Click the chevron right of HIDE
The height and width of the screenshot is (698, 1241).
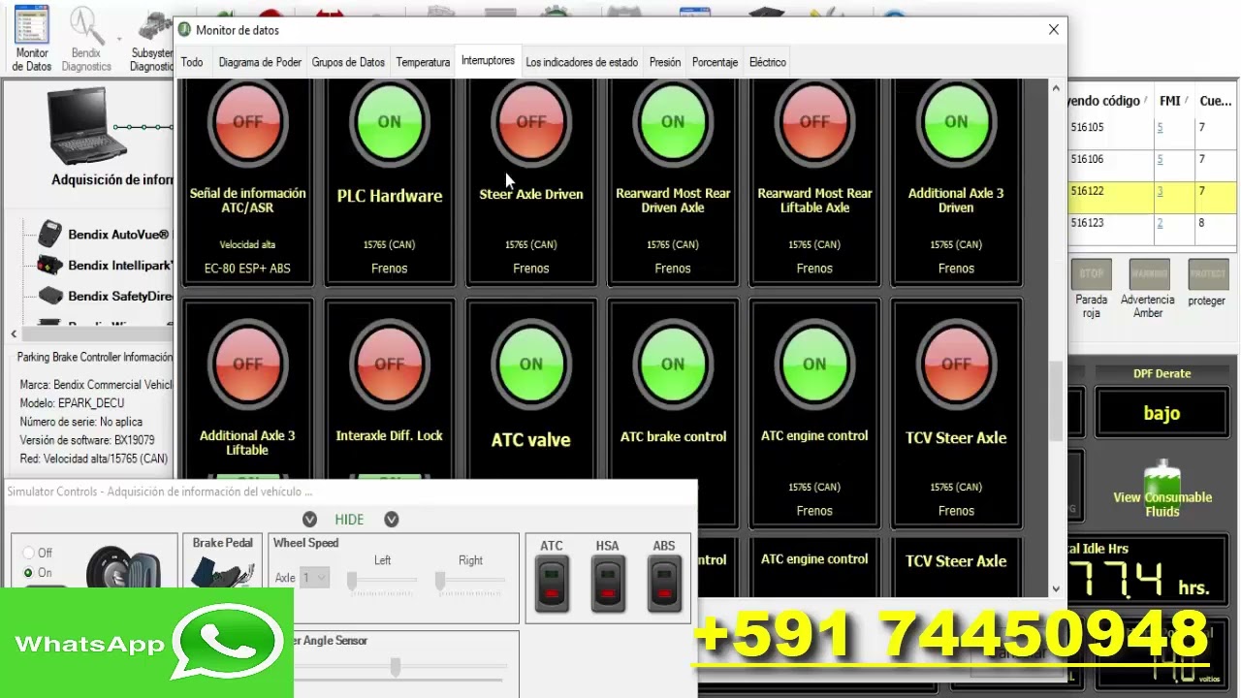392,520
